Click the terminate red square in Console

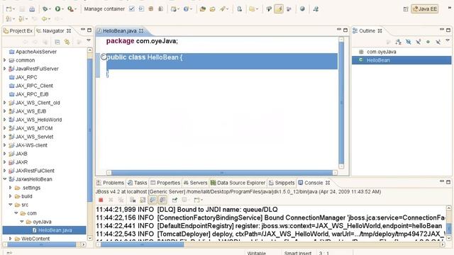(101, 200)
